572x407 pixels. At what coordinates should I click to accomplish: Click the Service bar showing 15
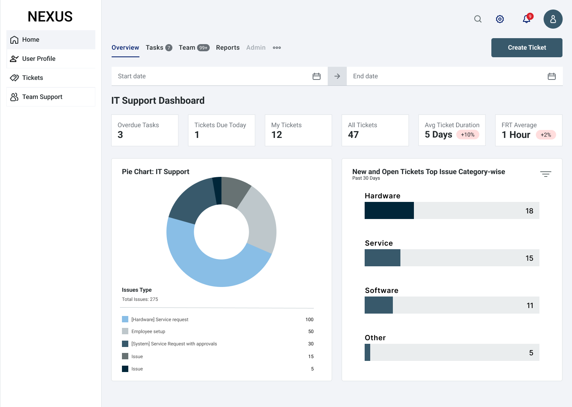pyautogui.click(x=452, y=258)
